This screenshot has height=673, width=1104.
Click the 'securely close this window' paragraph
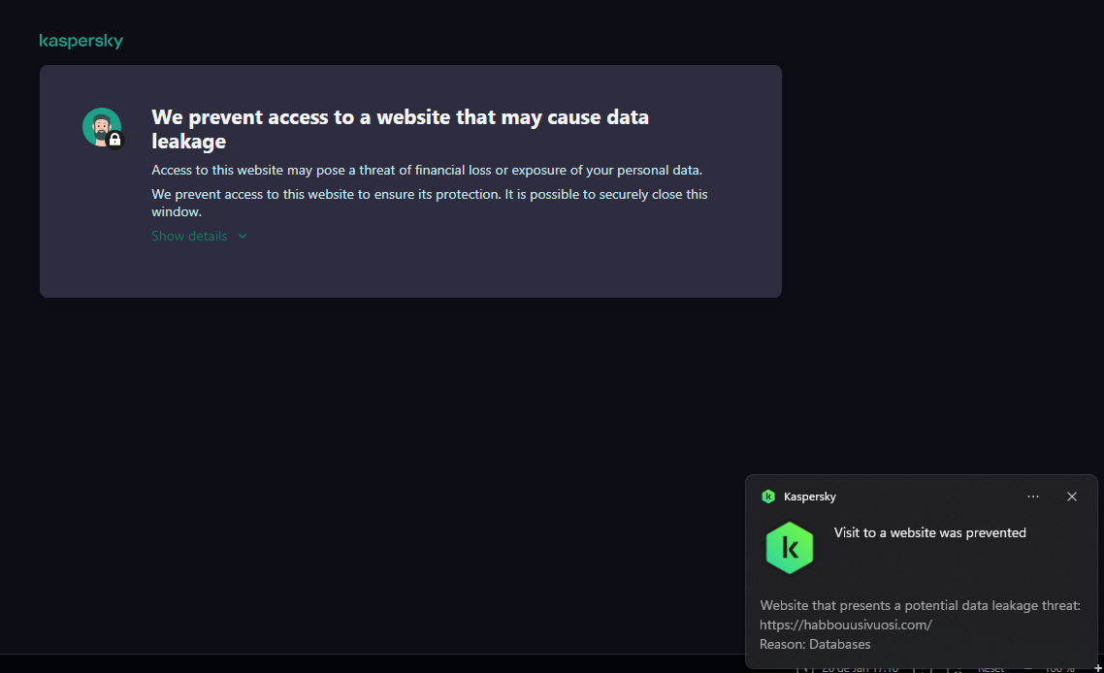point(429,203)
